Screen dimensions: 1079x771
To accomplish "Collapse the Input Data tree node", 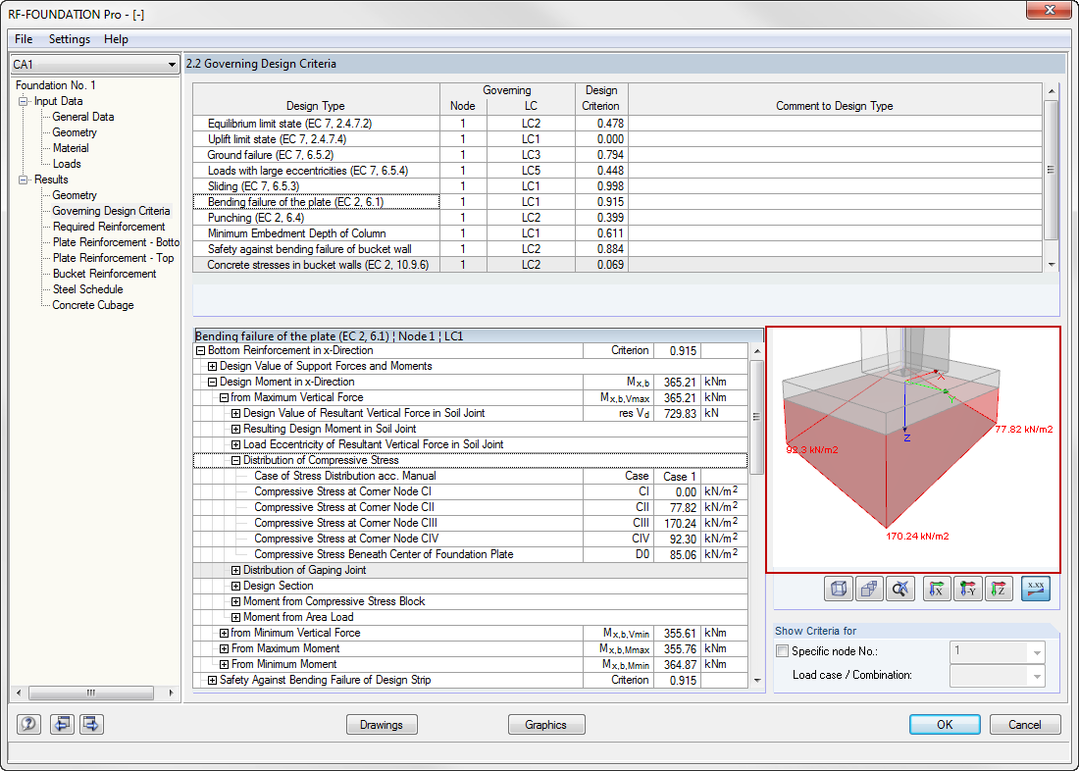I will 25,101.
